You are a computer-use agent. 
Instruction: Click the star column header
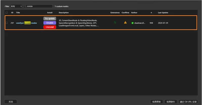pos(151,13)
